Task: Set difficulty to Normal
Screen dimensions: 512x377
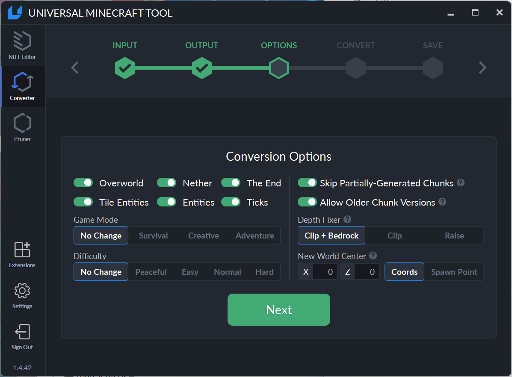Action: point(228,271)
